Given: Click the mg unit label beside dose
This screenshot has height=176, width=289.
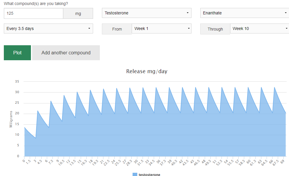Looking at the screenshot, I should [78, 14].
